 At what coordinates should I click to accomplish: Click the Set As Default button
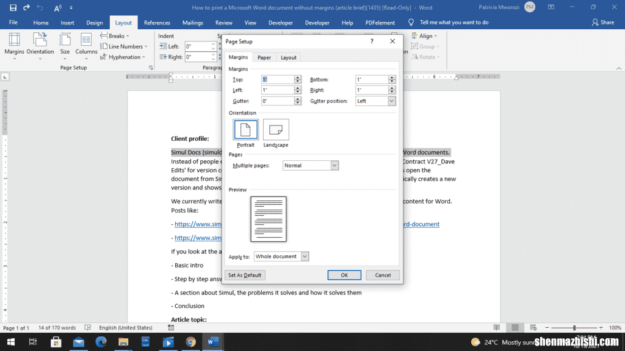pos(245,275)
